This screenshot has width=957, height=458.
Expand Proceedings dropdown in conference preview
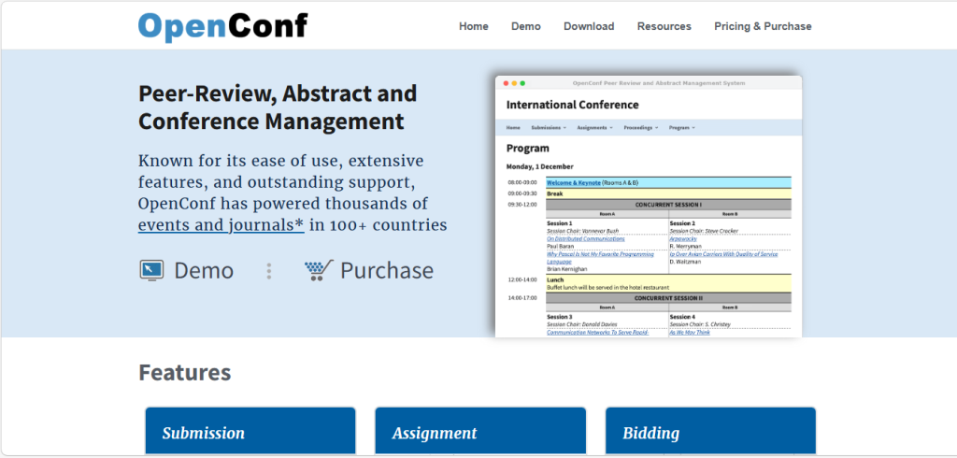[x=641, y=127]
